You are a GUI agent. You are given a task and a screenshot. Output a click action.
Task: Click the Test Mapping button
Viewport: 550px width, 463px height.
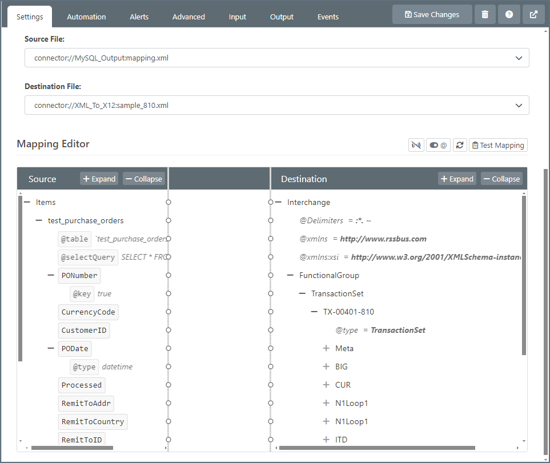coord(498,145)
